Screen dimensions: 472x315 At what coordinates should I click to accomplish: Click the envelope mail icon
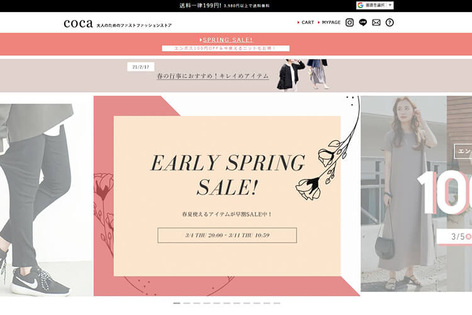[x=376, y=23]
